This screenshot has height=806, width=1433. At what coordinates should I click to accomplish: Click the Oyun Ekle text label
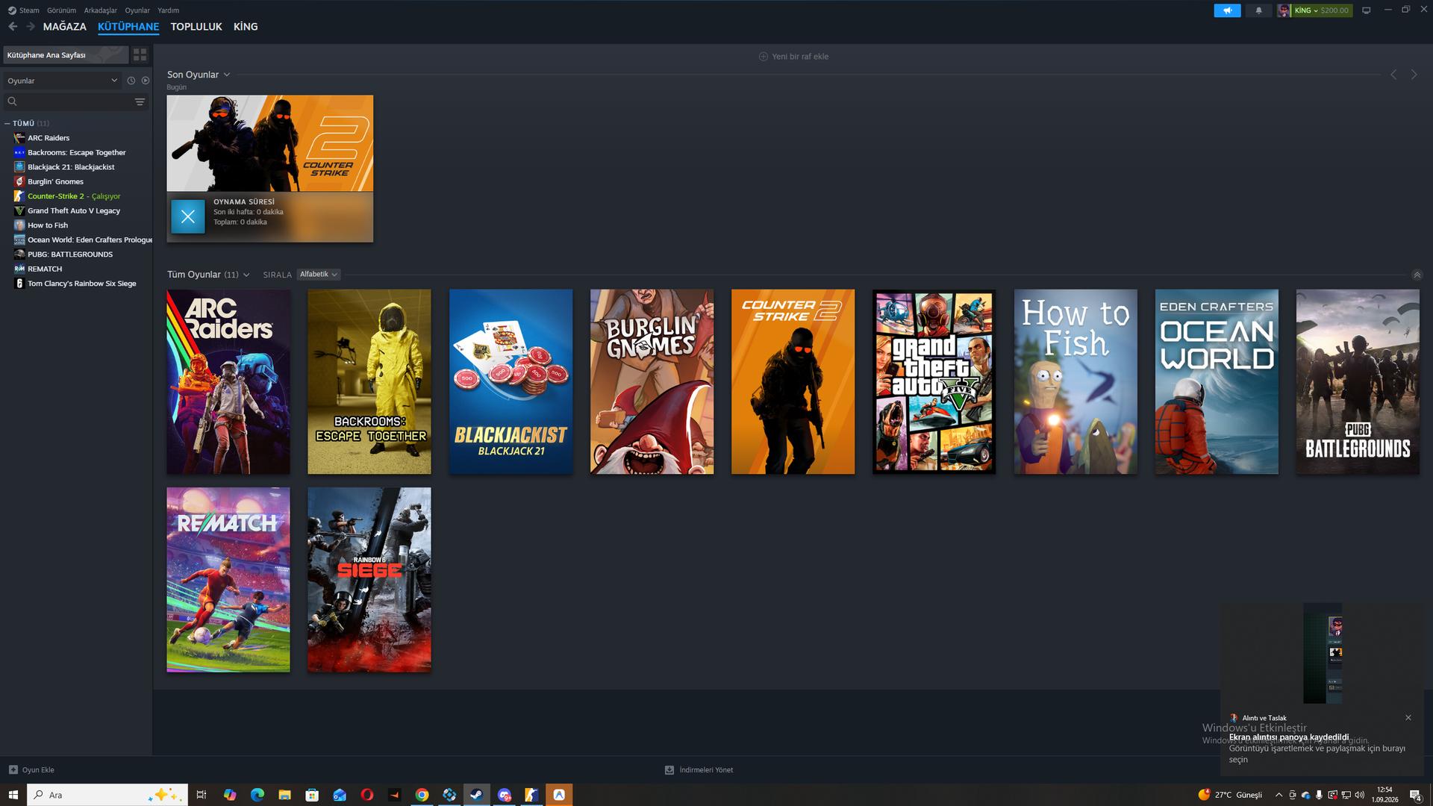click(38, 769)
